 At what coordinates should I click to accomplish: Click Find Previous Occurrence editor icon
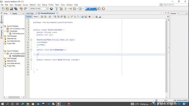(x=58, y=17)
